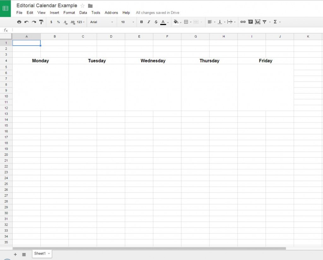This screenshot has height=260, width=323.
Task: Insert a chart using the chart icon
Action: click(258, 22)
